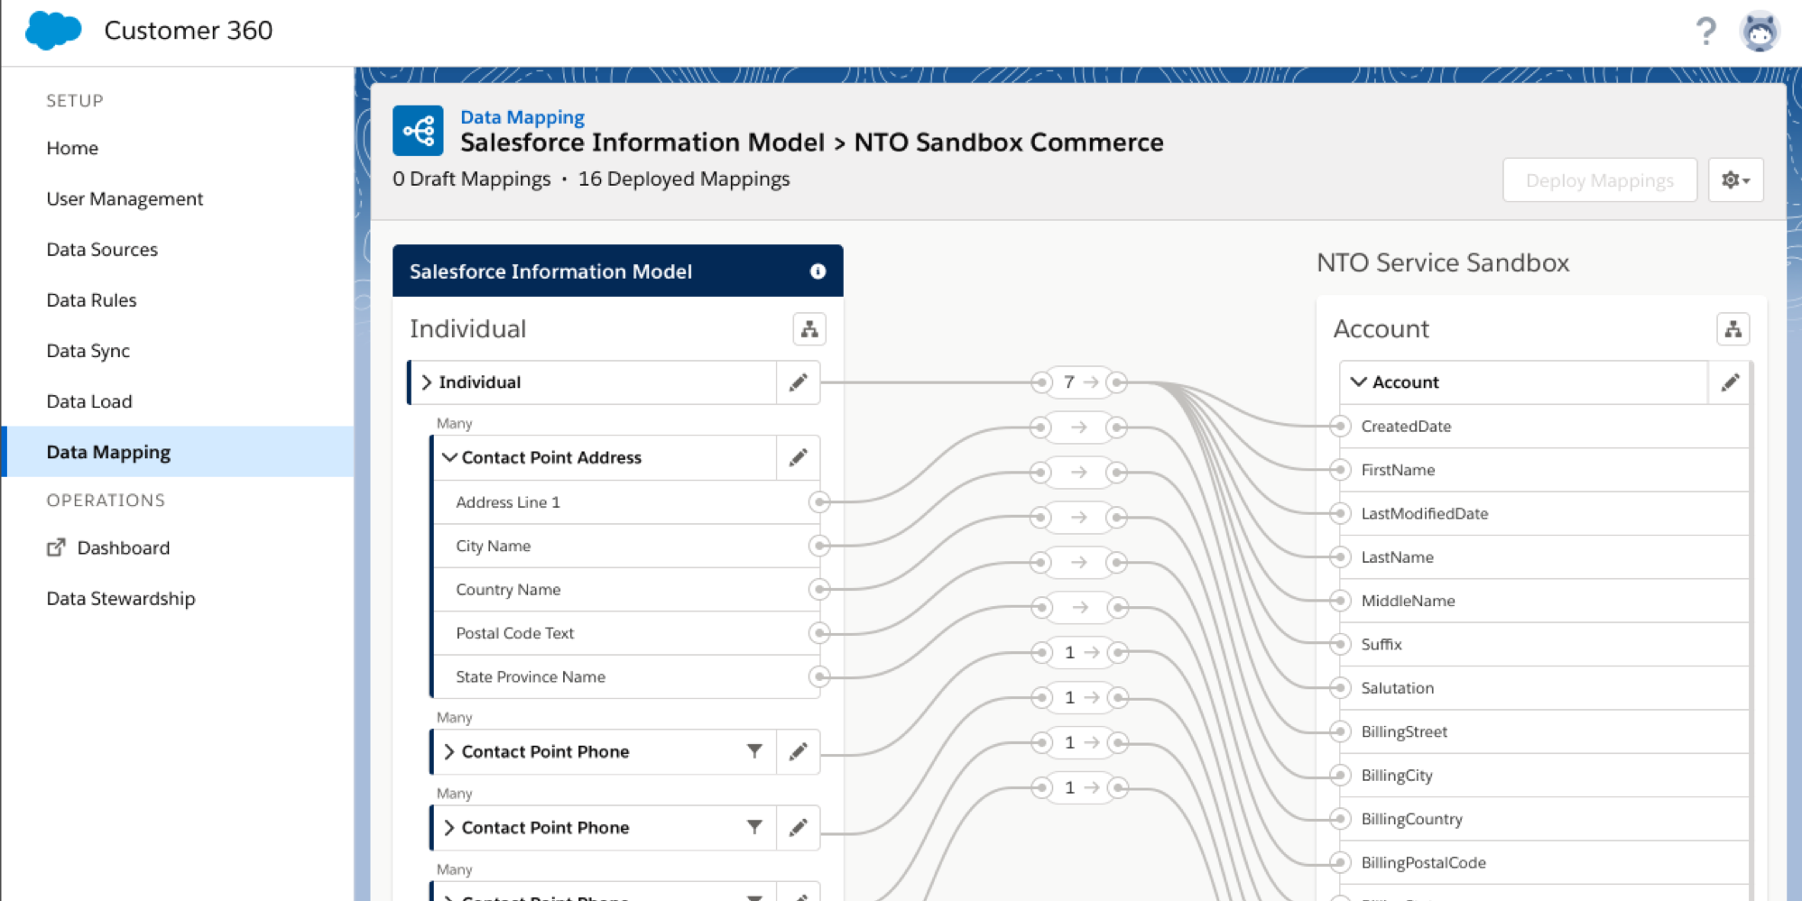Go to Data Rules

click(91, 299)
